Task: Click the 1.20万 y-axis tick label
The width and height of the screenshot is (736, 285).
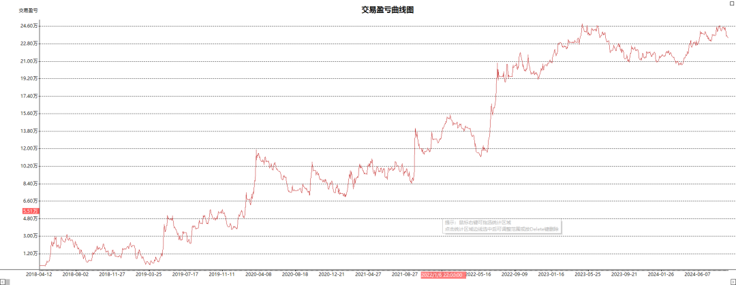Action: [29, 254]
